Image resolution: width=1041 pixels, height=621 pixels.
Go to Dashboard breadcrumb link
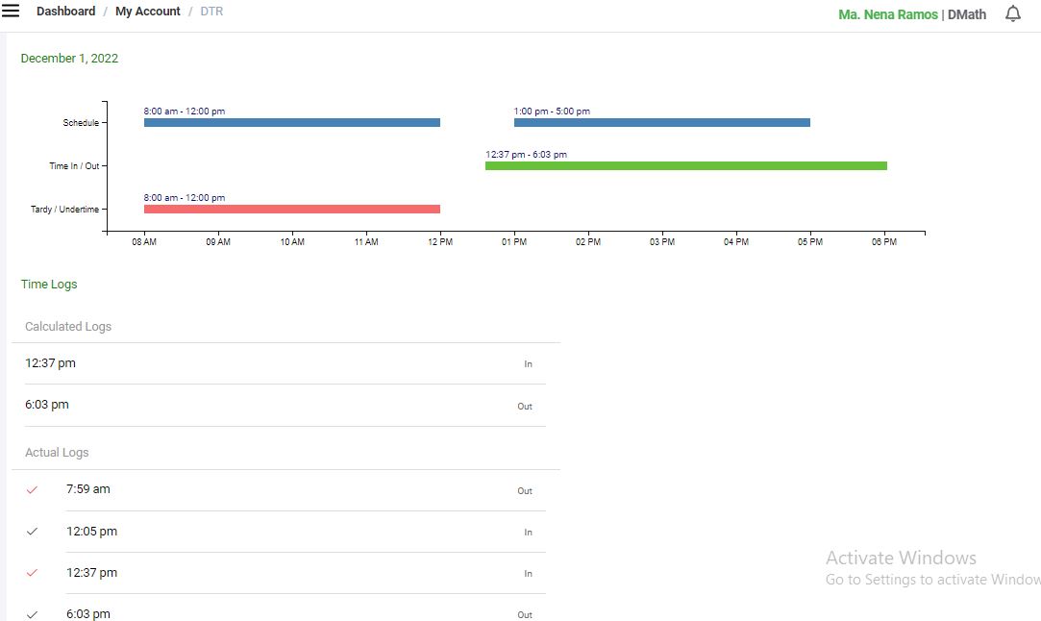(65, 12)
